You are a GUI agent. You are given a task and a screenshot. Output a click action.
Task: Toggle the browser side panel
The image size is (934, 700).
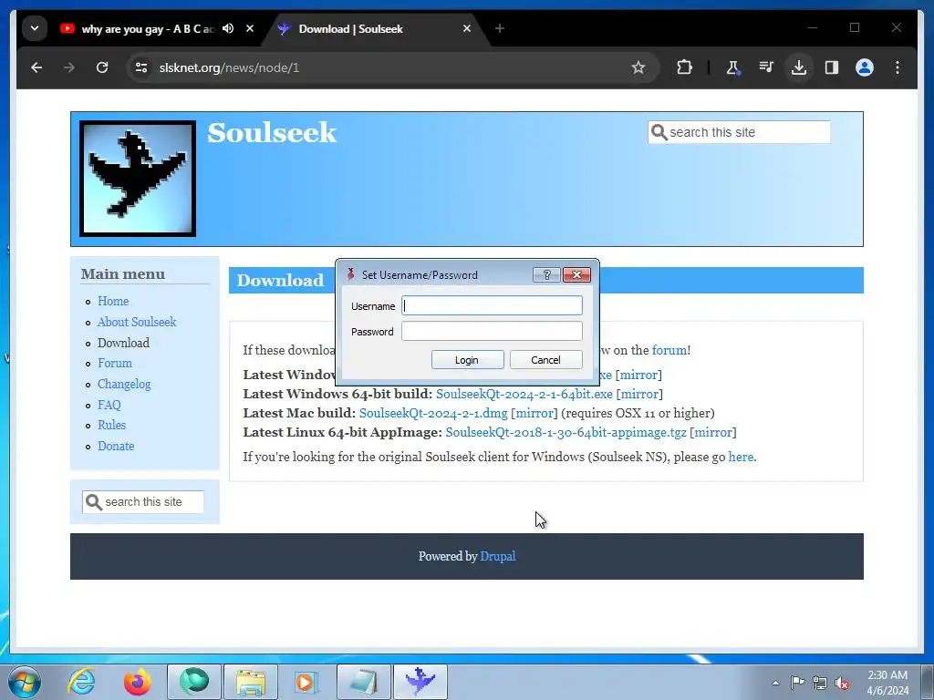[832, 67]
